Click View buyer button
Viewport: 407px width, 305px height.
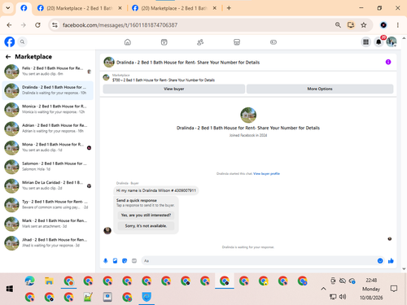[x=174, y=89]
